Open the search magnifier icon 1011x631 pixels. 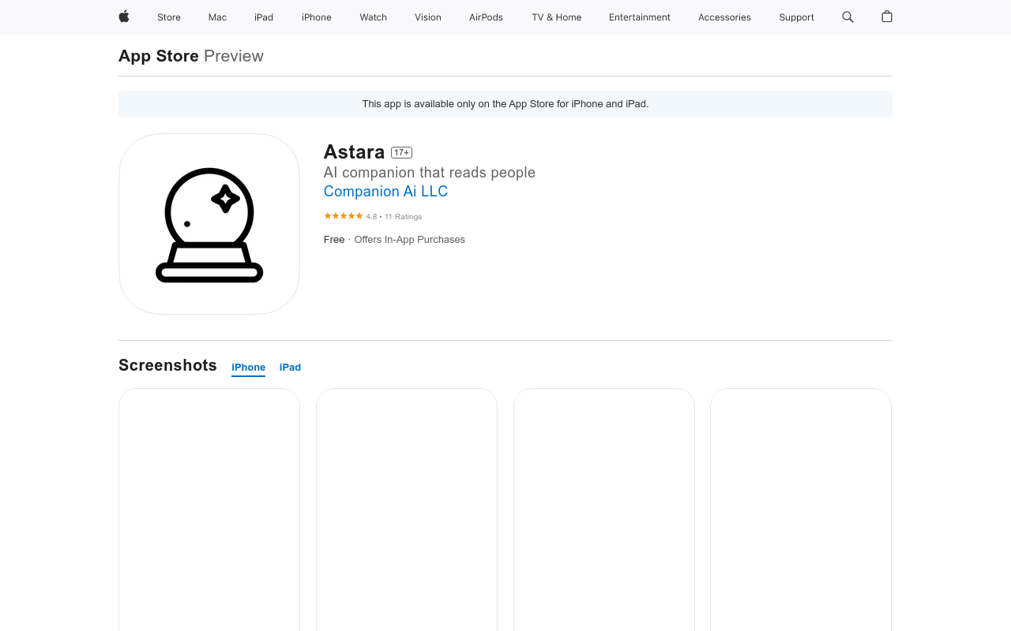848,17
